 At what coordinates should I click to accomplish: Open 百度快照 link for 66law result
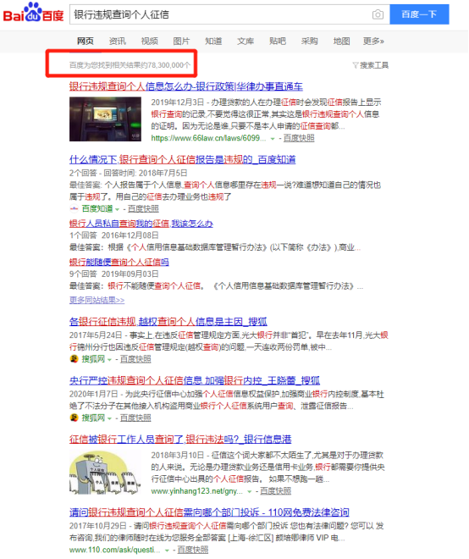tap(299, 138)
